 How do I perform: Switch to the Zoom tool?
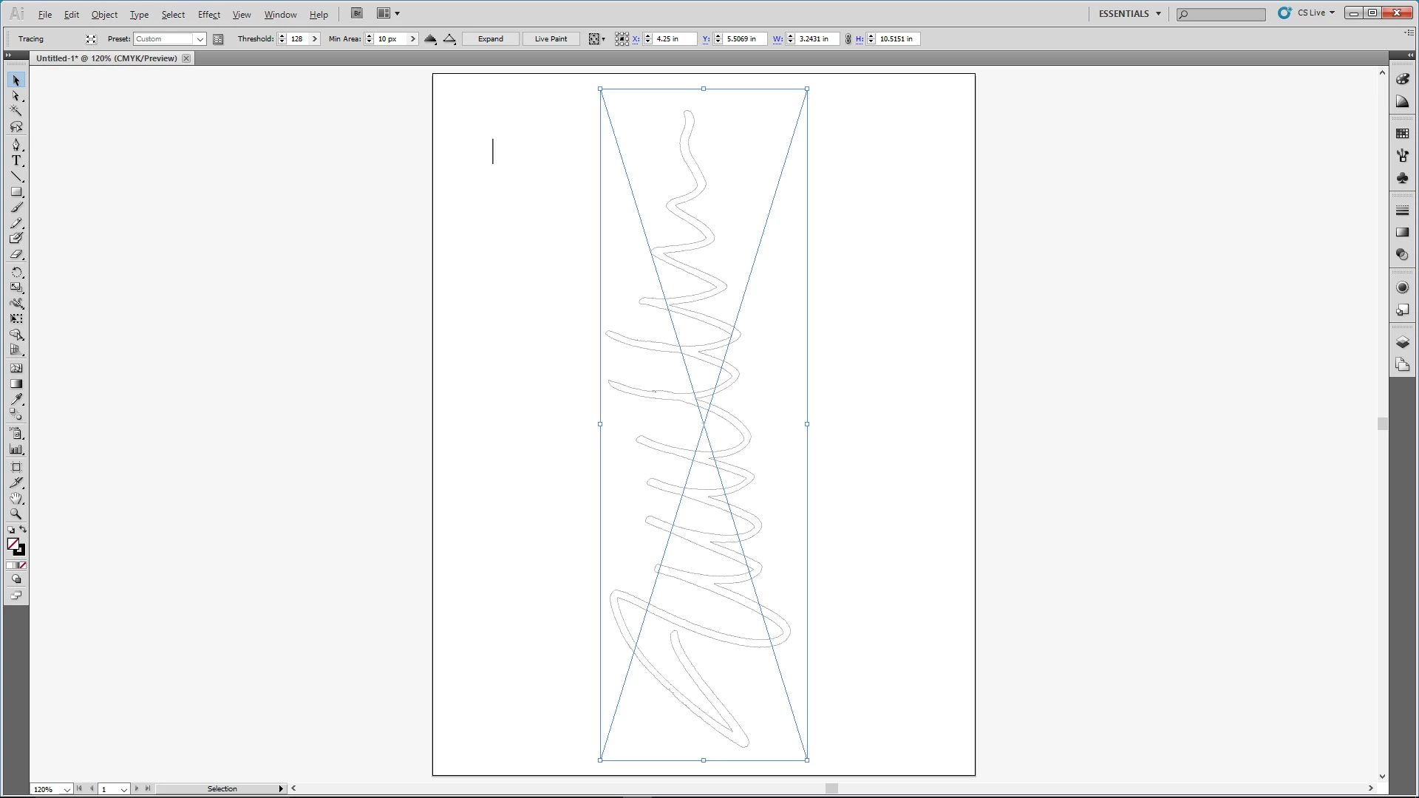point(16,514)
